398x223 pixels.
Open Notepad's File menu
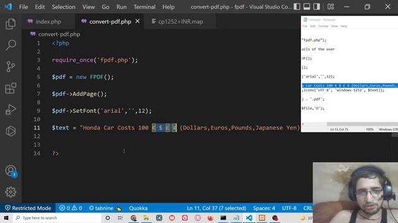305,26
